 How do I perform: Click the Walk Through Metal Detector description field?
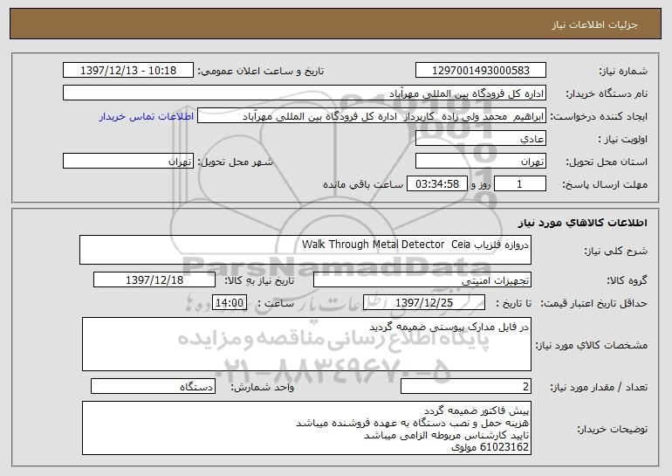click(305, 249)
